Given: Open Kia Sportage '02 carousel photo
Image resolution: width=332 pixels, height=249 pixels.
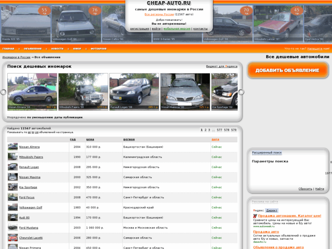Looking at the screenshot, I should tap(224, 92).
